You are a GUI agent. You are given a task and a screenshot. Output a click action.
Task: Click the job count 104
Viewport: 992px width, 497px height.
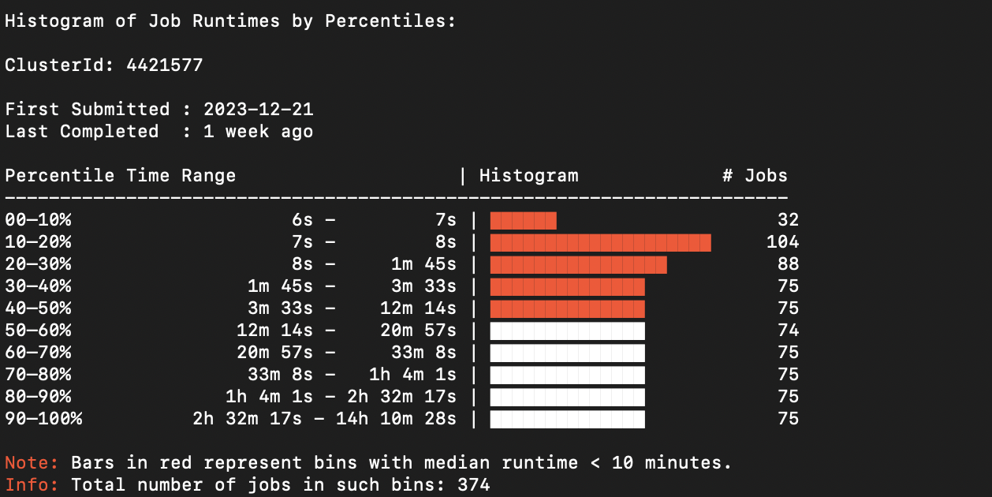782,242
